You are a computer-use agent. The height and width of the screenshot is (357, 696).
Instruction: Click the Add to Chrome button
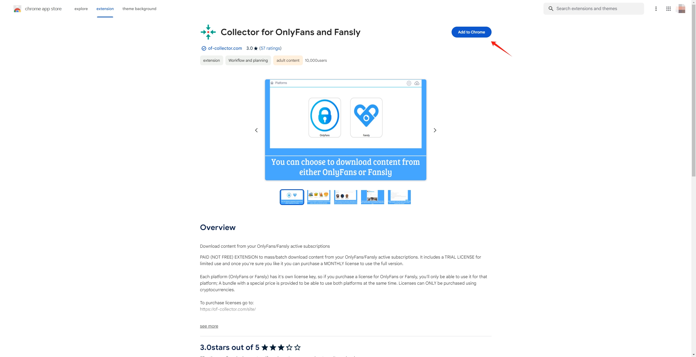tap(471, 32)
